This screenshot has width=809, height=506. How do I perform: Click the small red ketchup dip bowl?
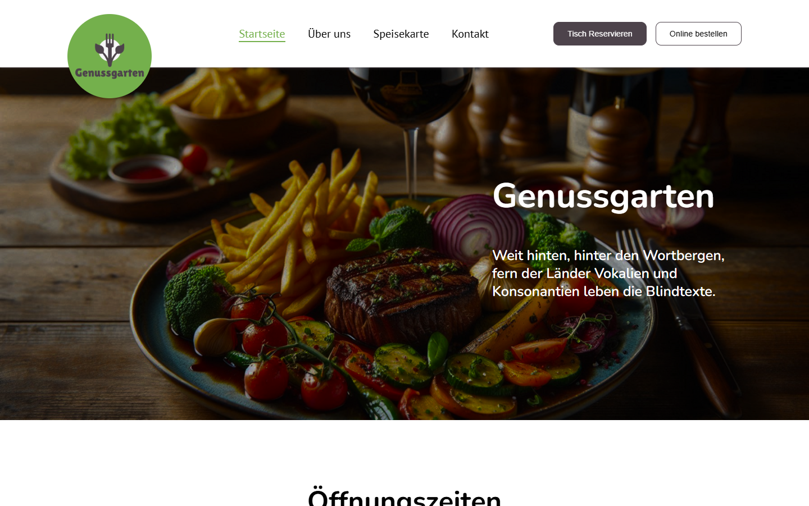146,169
